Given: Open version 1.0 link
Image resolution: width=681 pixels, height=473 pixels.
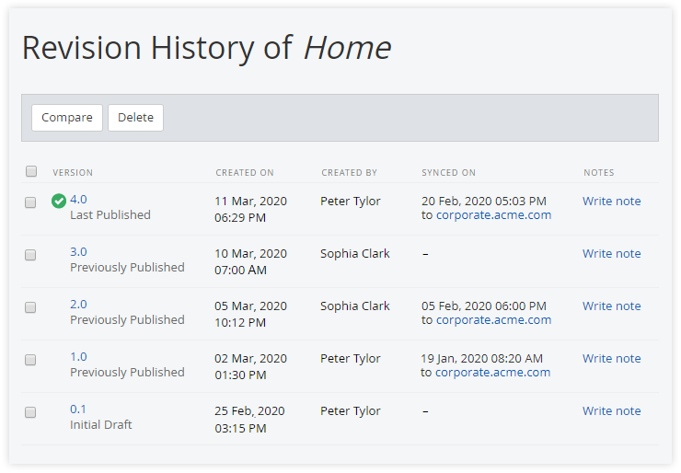Looking at the screenshot, I should coord(78,357).
